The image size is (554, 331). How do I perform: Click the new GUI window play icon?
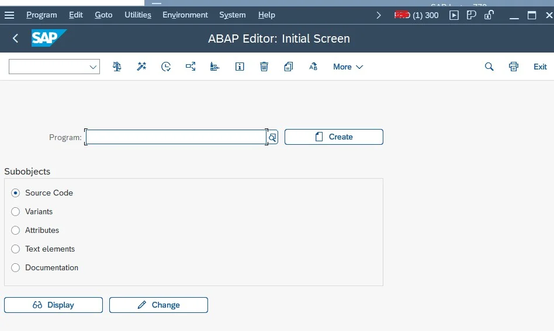tap(454, 15)
